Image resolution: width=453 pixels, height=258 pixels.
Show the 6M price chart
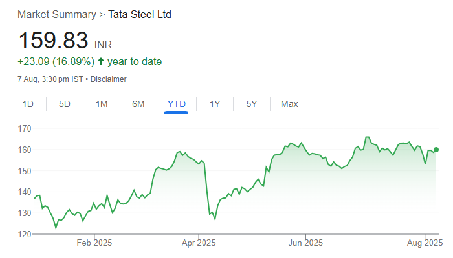[x=138, y=104]
